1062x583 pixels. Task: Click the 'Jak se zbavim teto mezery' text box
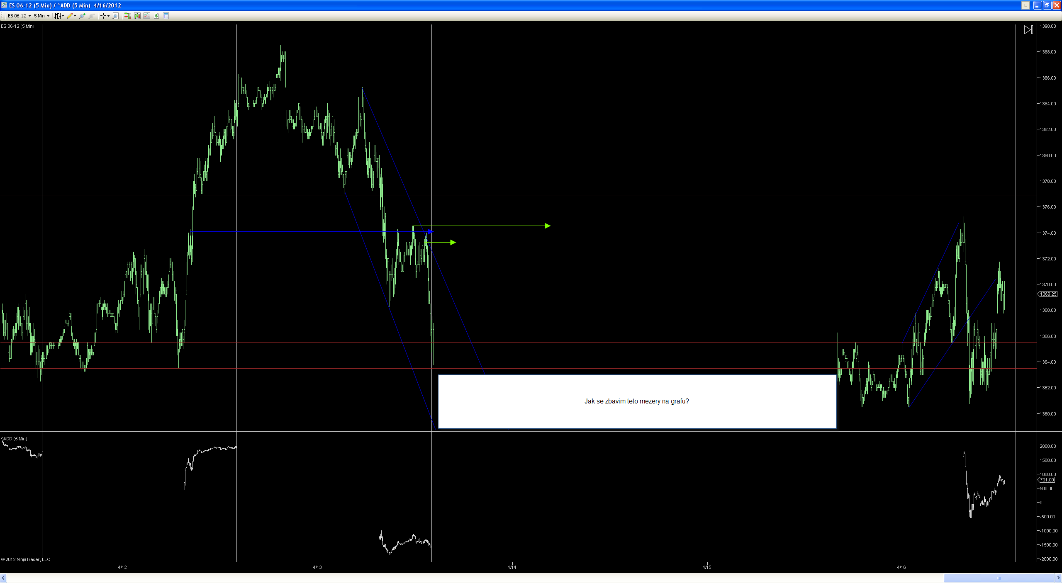(637, 401)
